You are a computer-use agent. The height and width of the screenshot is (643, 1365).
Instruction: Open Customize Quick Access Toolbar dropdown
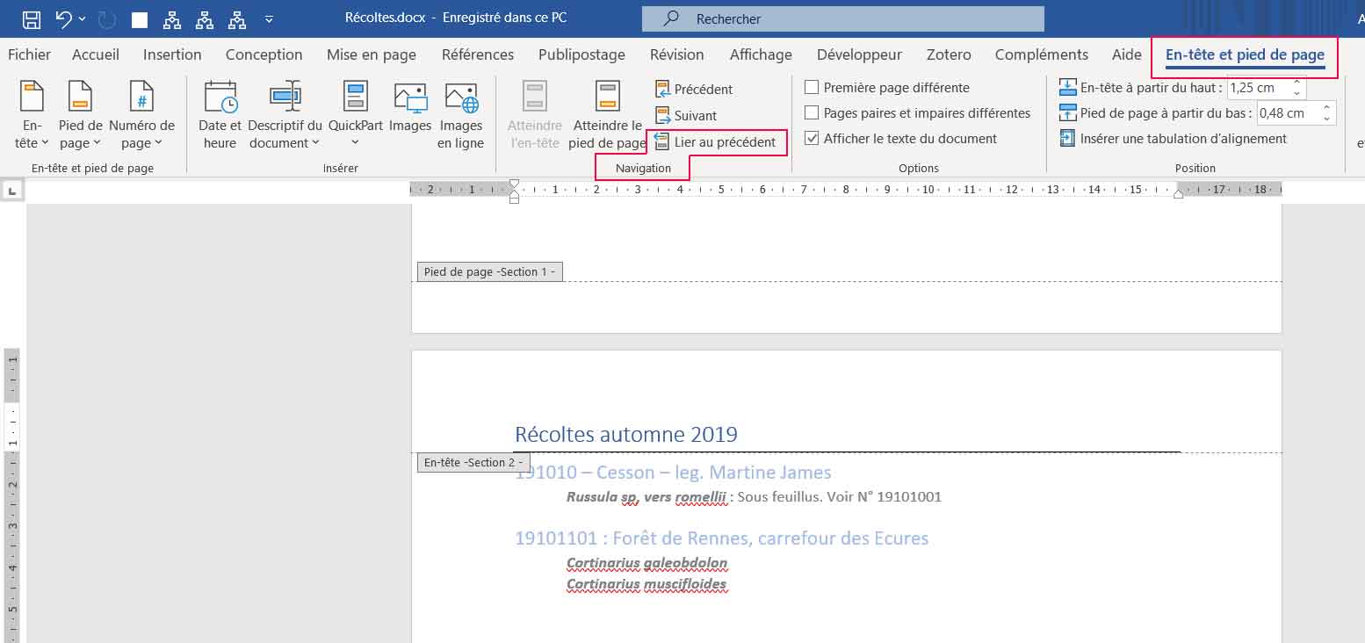coord(269,18)
